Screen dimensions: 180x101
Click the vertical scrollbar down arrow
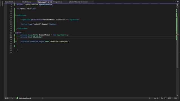tap(177, 96)
